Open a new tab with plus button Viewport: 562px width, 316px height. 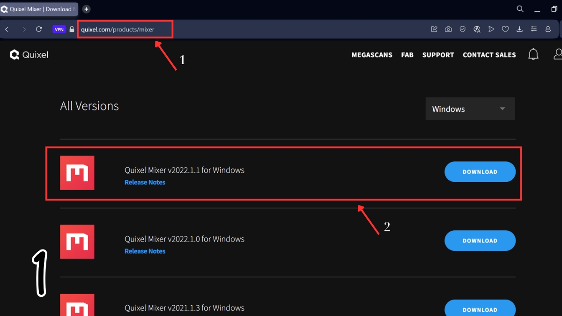coord(86,9)
